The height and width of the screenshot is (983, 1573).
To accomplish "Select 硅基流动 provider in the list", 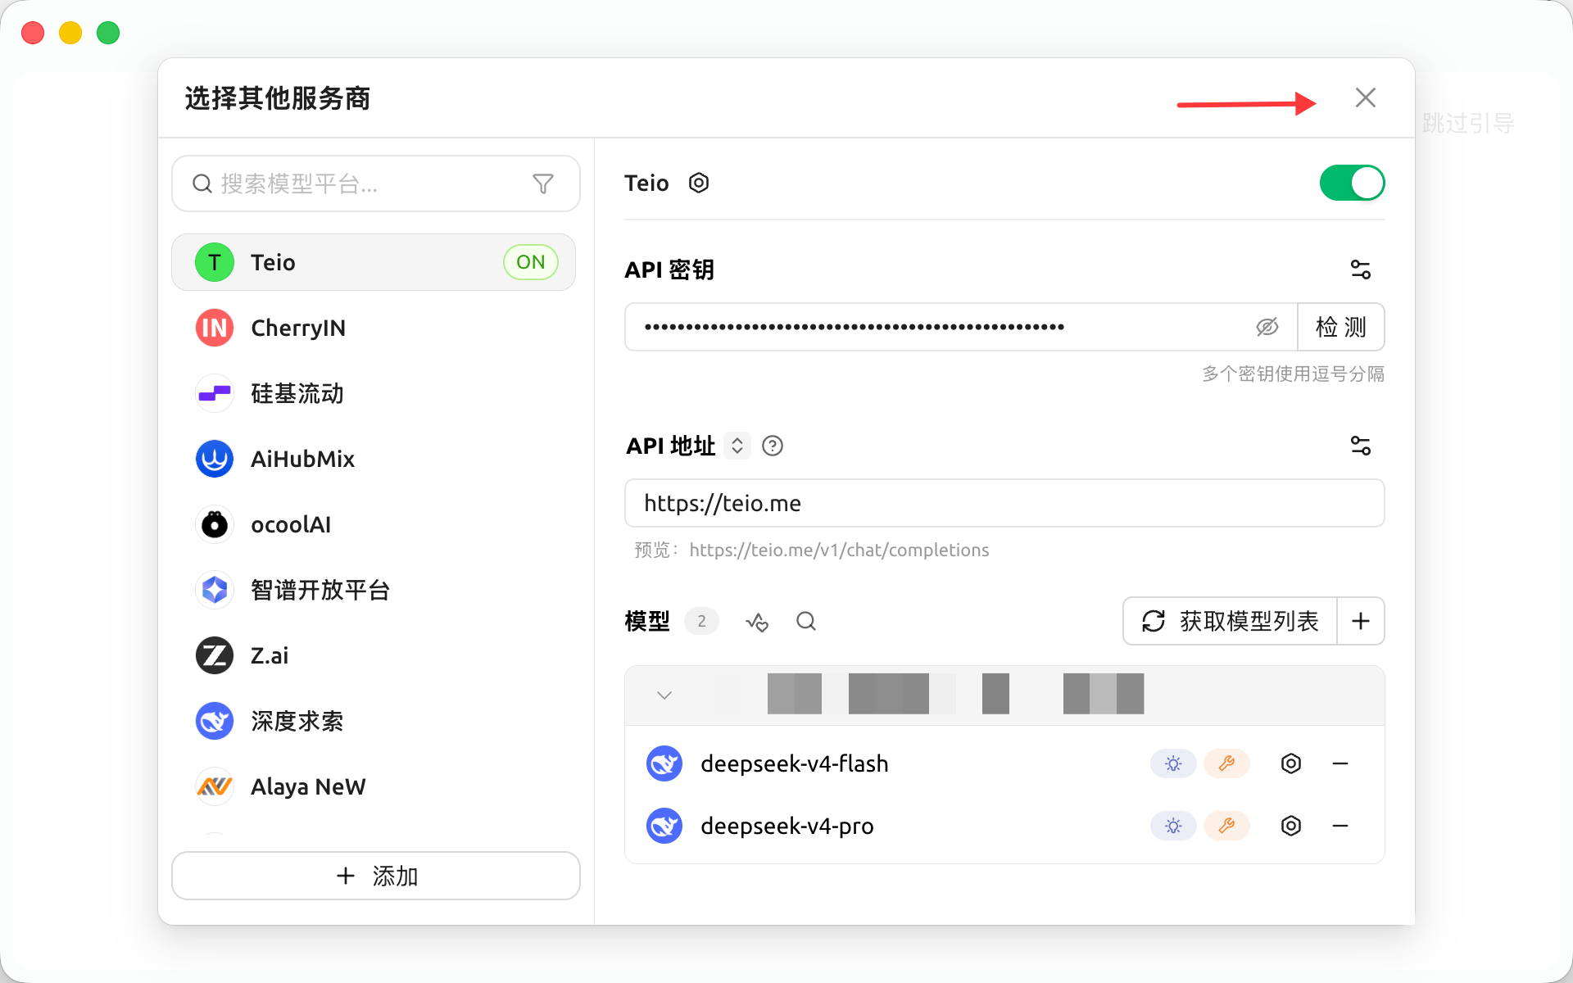I will coord(374,393).
